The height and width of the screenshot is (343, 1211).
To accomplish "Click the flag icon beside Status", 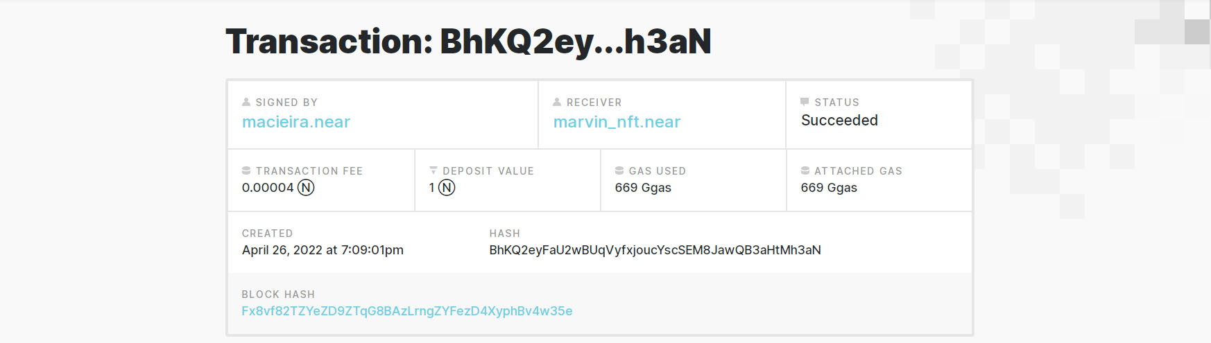I will pos(805,102).
